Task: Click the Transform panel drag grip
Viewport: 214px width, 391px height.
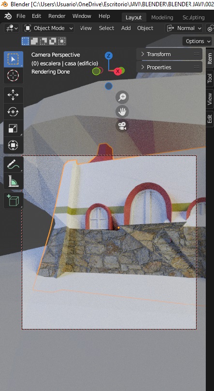Action: pos(197,54)
